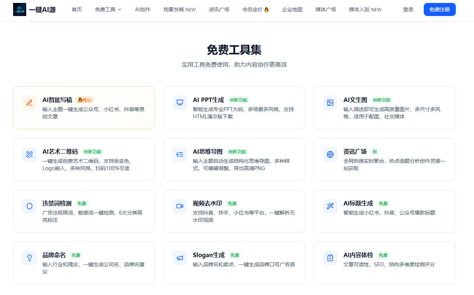Click the 免费工具集 page heading
Image resolution: width=474 pixels, height=295 pixels.
click(x=234, y=50)
